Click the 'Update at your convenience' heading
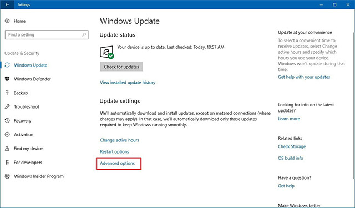Viewport: 355px width, 208px height. point(305,32)
